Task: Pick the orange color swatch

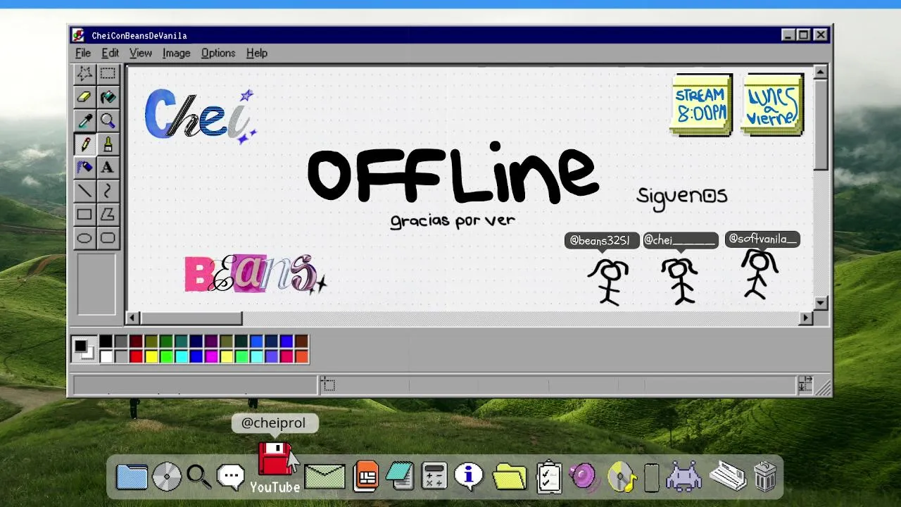Action: [x=301, y=356]
